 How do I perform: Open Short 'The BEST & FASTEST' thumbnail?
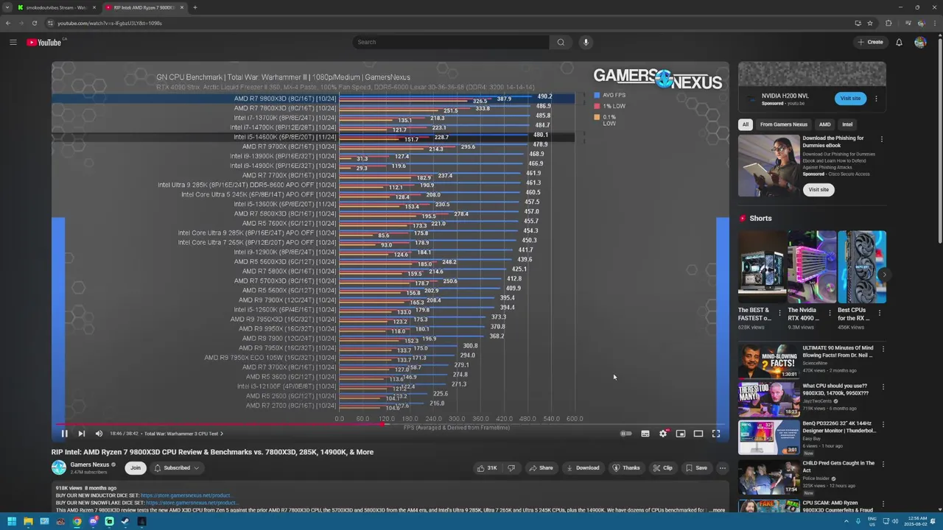pyautogui.click(x=762, y=266)
